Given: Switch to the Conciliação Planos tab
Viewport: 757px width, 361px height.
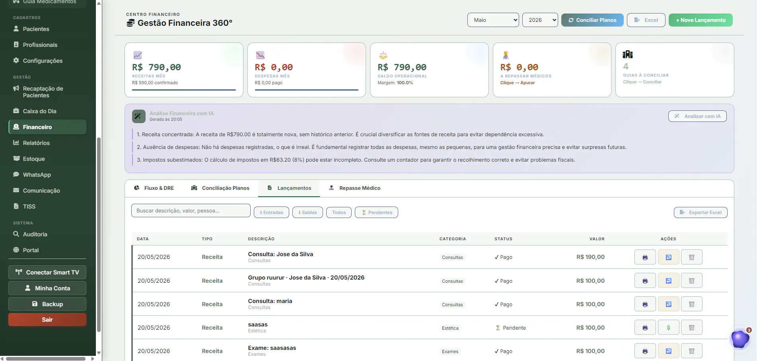Looking at the screenshot, I should pyautogui.click(x=220, y=188).
